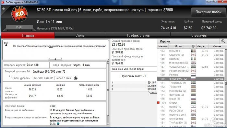This screenshot has height=128, width=227.
Task: Click the underlined три re-entry link
Action: pyautogui.click(x=51, y=46)
